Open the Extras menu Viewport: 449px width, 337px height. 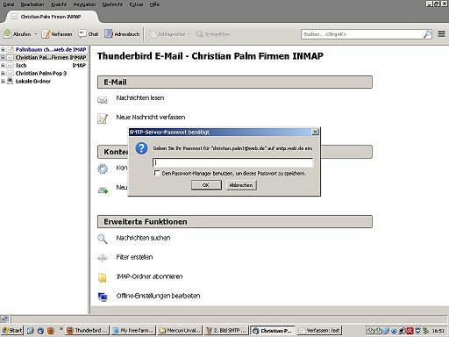[136, 4]
